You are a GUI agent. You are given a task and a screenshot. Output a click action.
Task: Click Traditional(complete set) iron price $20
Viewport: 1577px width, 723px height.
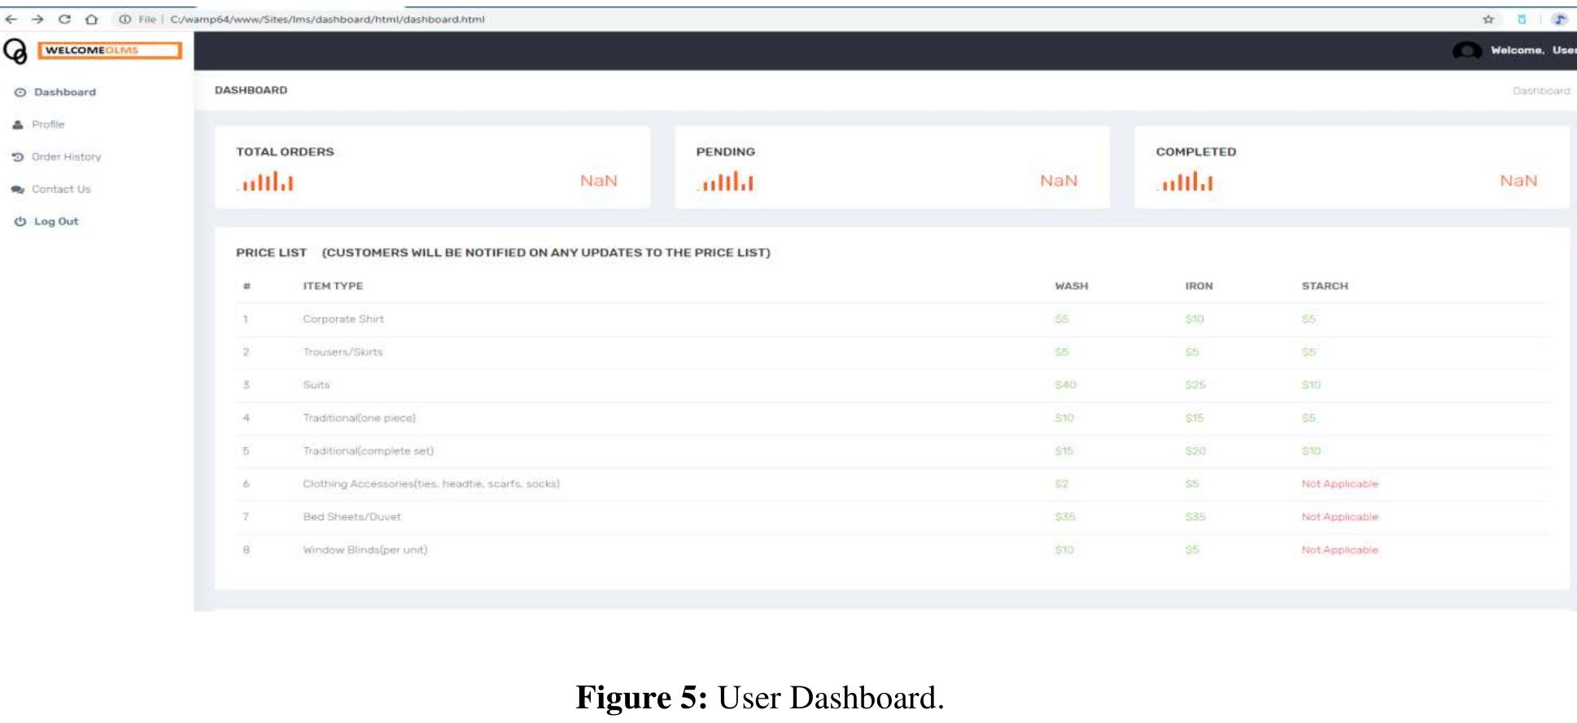(1195, 451)
